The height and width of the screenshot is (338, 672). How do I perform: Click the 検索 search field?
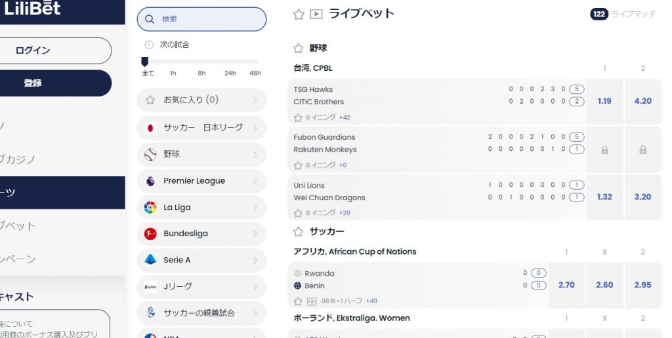[201, 19]
